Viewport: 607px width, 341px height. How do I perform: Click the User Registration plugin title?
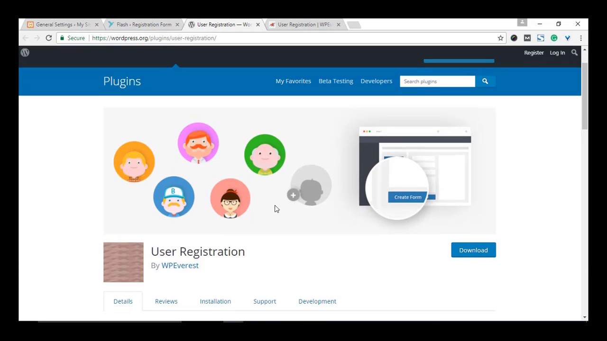point(198,251)
